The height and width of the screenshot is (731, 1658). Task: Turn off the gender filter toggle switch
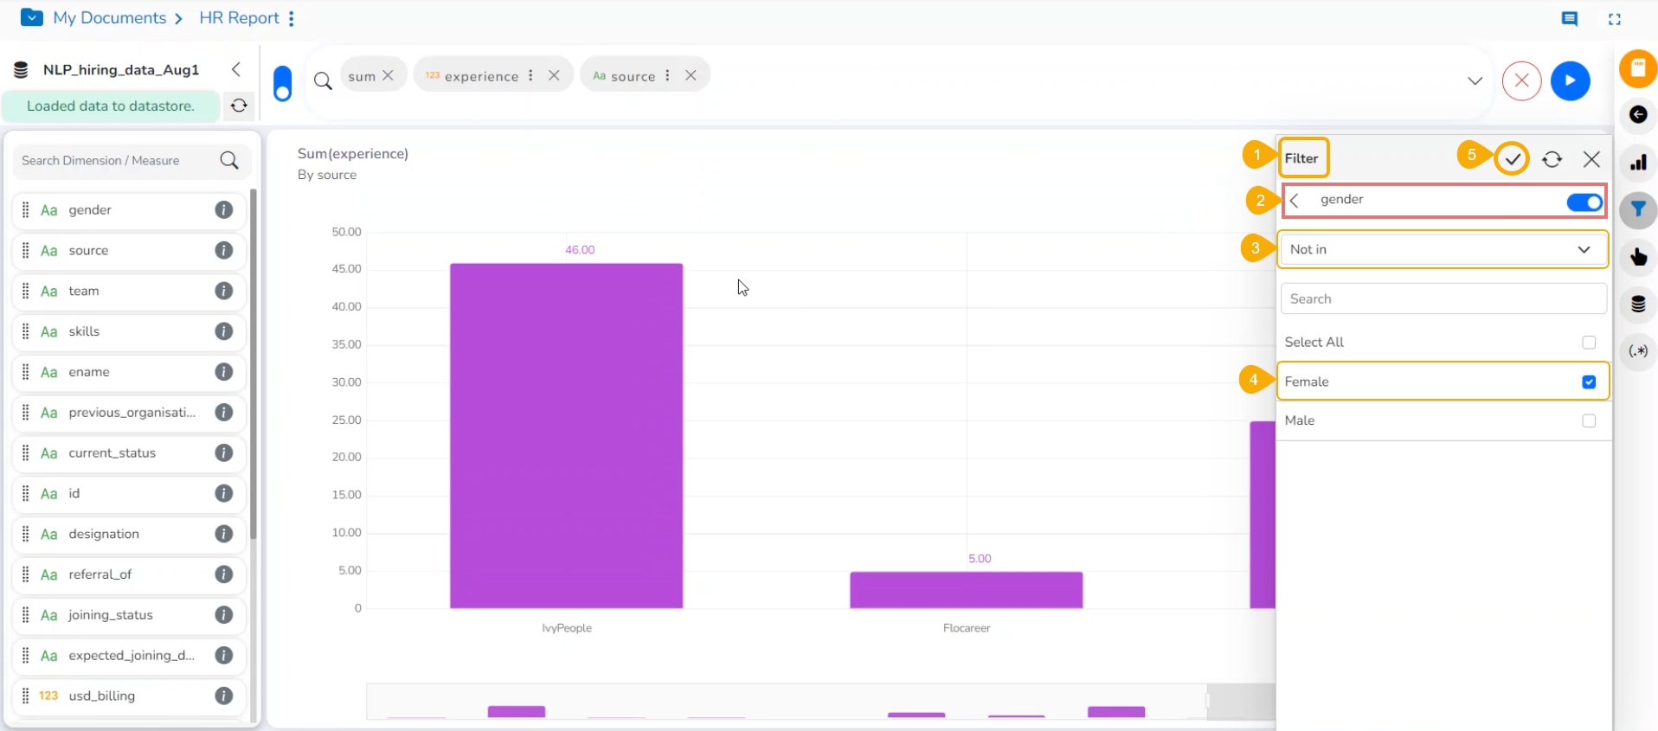pos(1584,202)
